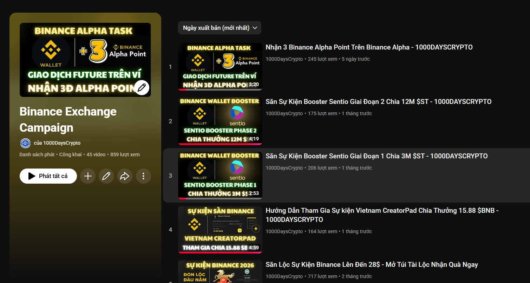Click the pencil edit icon beside share arrow
The image size is (530, 283).
[106, 176]
